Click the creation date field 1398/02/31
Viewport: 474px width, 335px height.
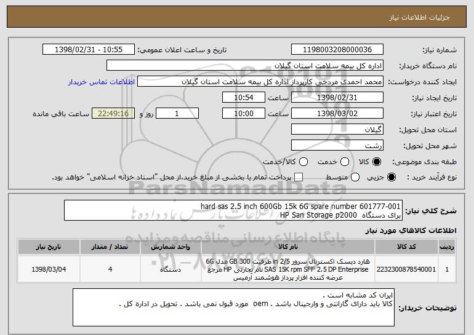click(x=337, y=98)
